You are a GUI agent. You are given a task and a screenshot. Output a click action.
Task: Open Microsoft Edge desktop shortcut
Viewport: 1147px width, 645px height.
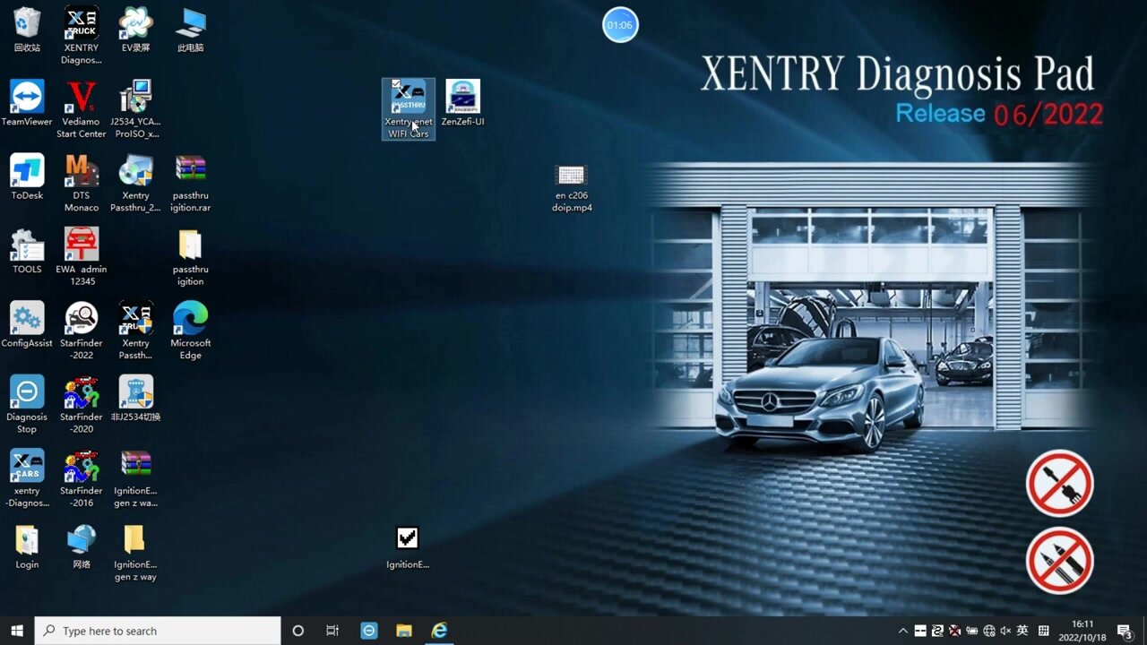tap(190, 331)
